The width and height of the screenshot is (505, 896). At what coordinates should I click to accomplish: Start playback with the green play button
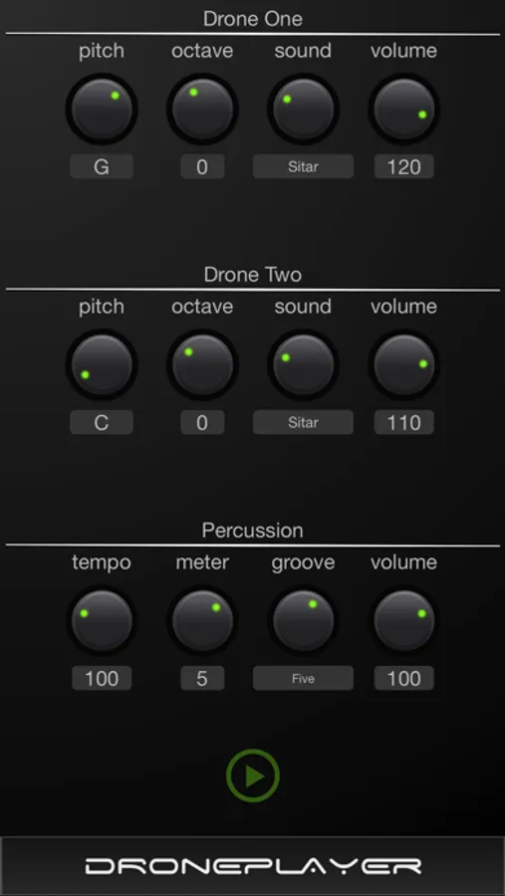(x=253, y=776)
